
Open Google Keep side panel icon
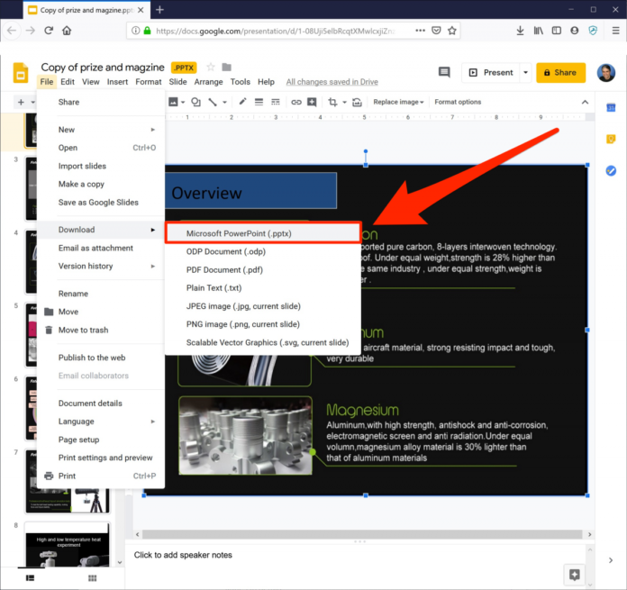[x=611, y=139]
